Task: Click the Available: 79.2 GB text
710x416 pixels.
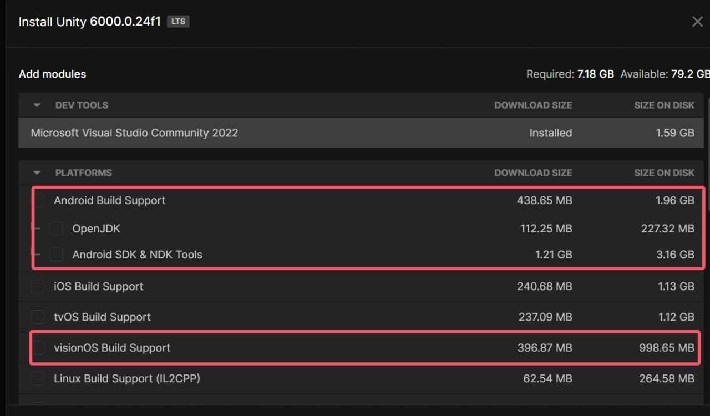Action: tap(665, 74)
